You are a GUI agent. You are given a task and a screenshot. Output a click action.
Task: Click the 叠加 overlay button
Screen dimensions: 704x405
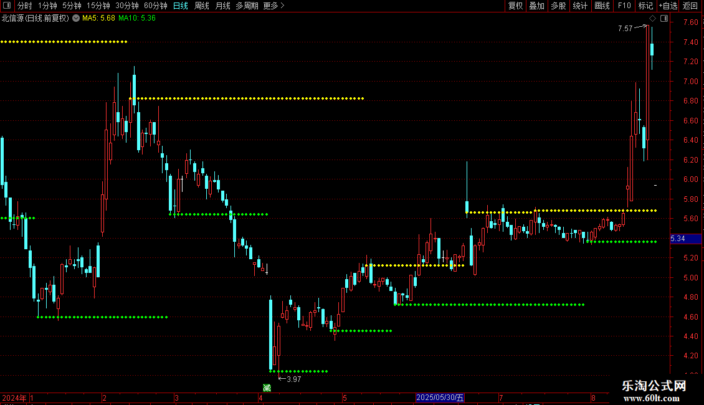tap(536, 6)
